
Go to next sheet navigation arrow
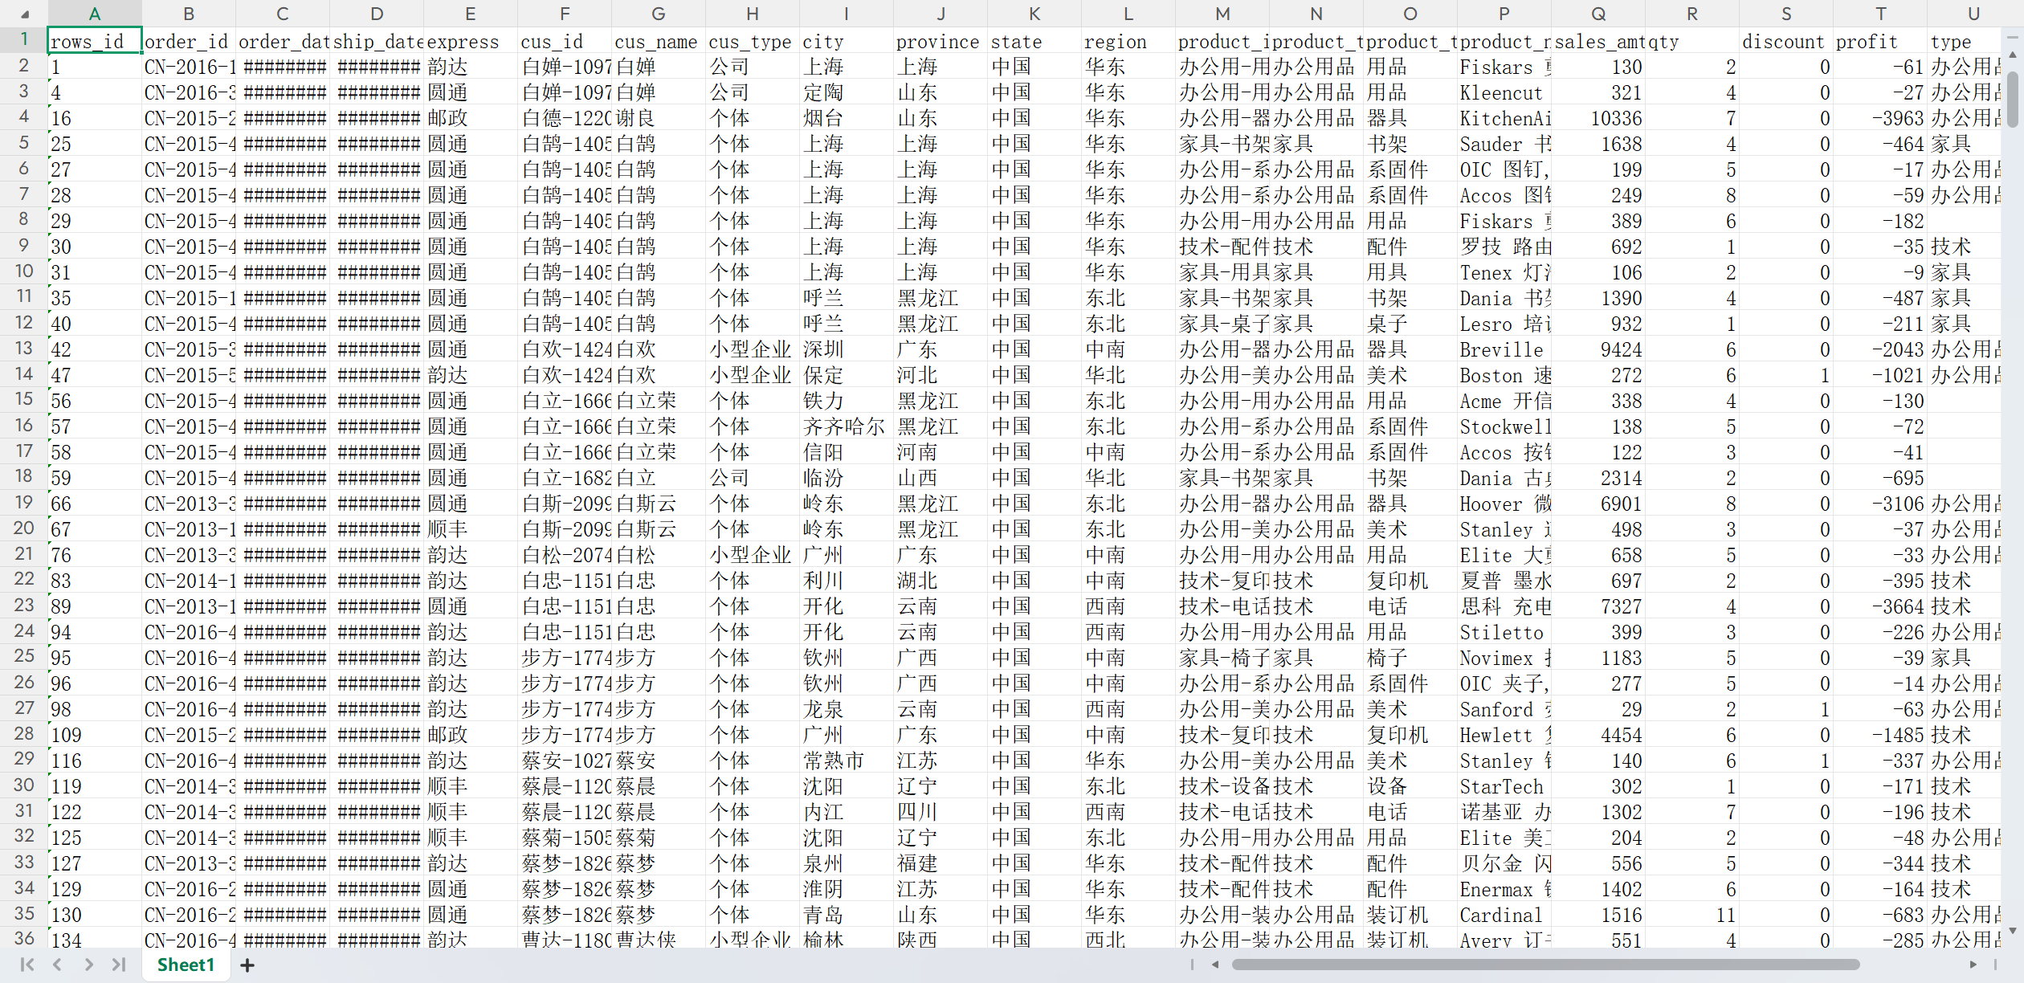pos(88,965)
